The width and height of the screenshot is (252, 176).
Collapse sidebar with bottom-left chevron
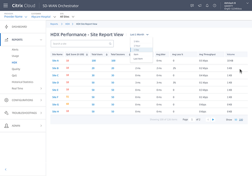pos(6,169)
